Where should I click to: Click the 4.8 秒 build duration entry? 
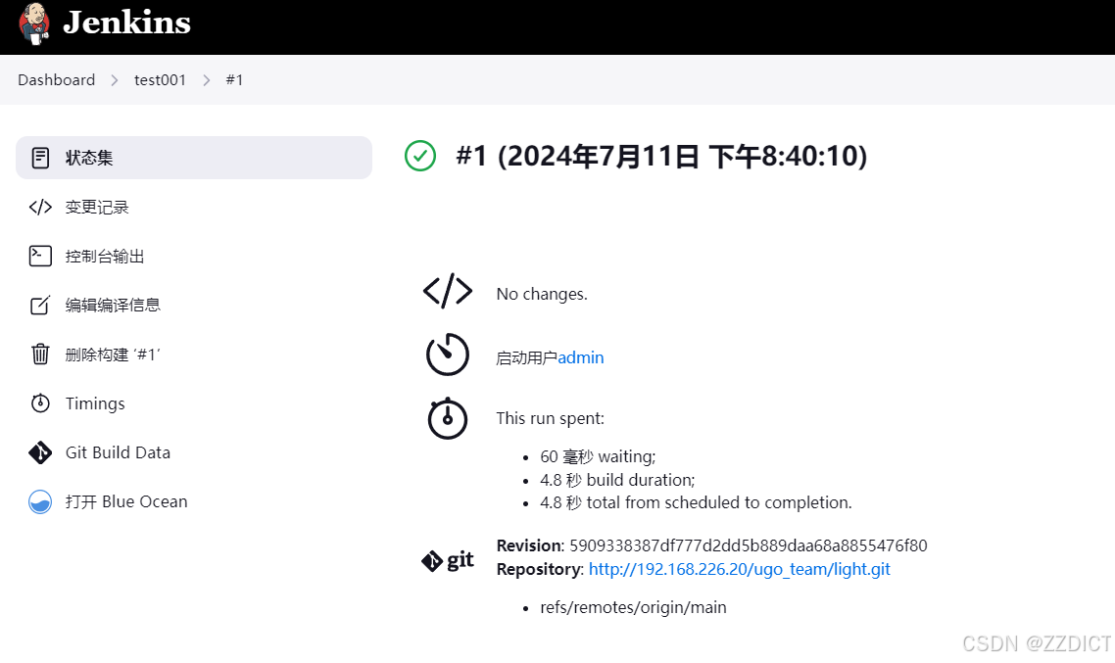point(617,480)
